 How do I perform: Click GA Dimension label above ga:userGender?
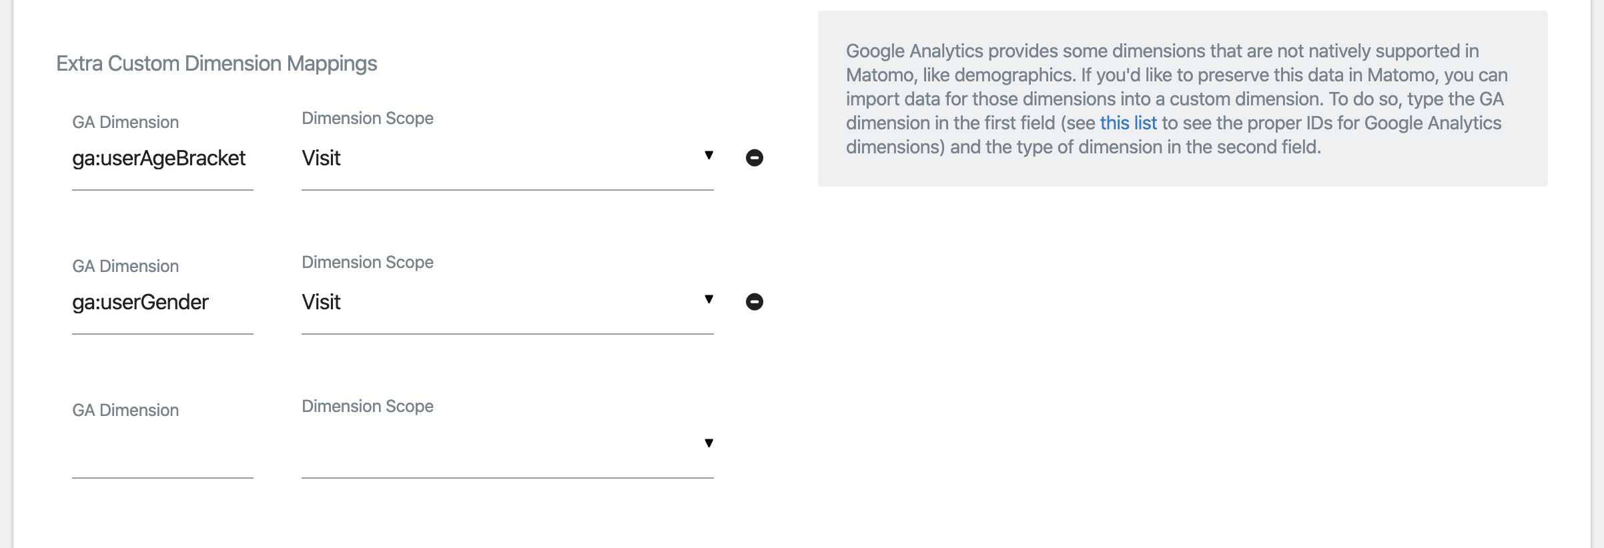coord(125,267)
